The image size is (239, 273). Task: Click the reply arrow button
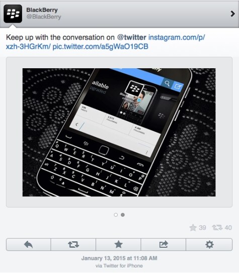tap(29, 244)
